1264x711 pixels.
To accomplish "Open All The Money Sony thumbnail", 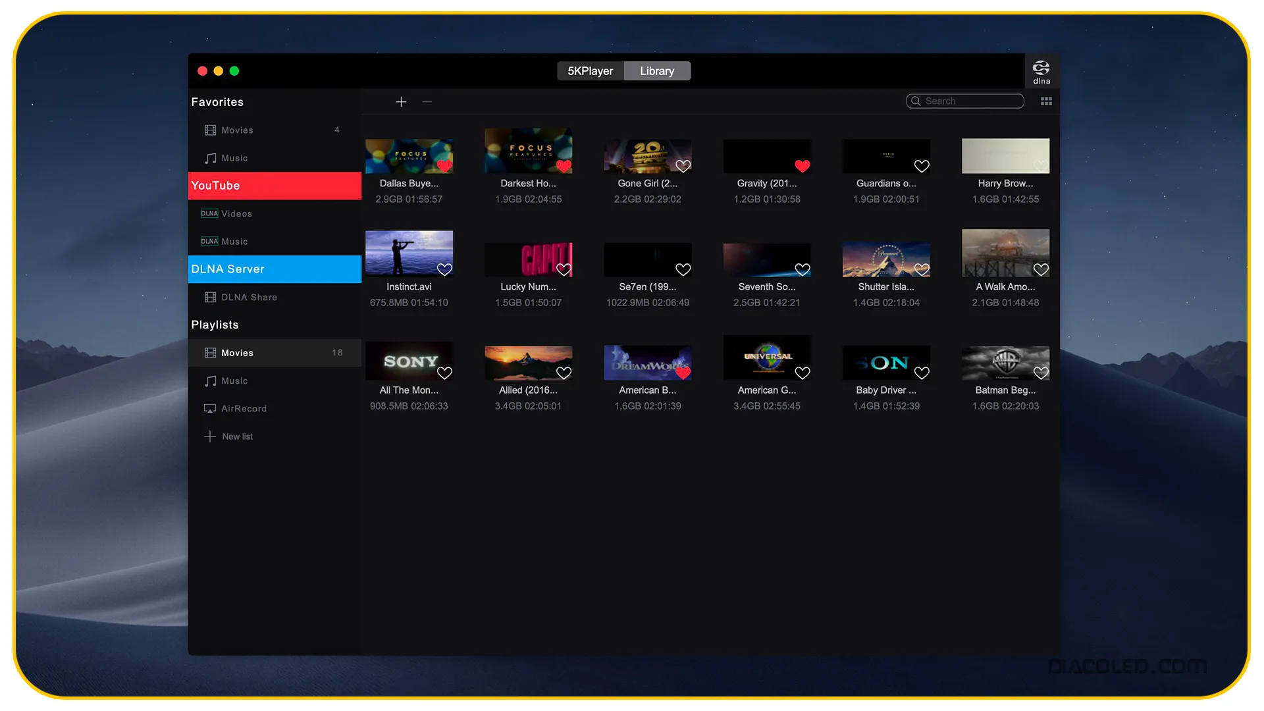I will (x=409, y=361).
